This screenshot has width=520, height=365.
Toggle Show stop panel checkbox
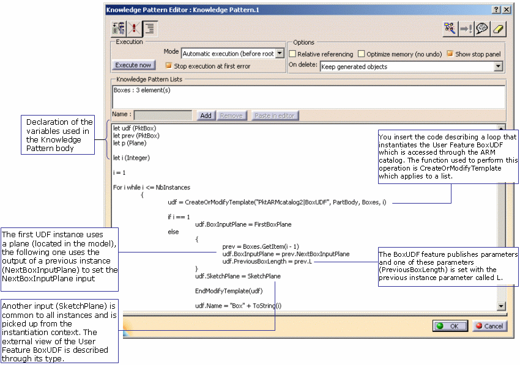(x=450, y=54)
